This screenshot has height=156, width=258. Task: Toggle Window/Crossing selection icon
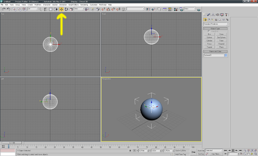coord(56,9)
